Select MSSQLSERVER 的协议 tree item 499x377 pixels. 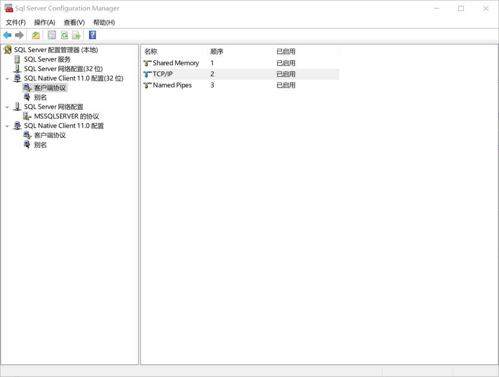tap(66, 116)
